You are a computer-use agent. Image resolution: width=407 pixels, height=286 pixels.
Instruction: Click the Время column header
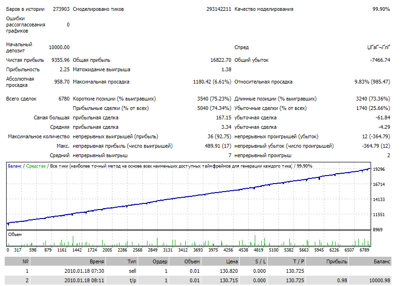pyautogui.click(x=68, y=261)
